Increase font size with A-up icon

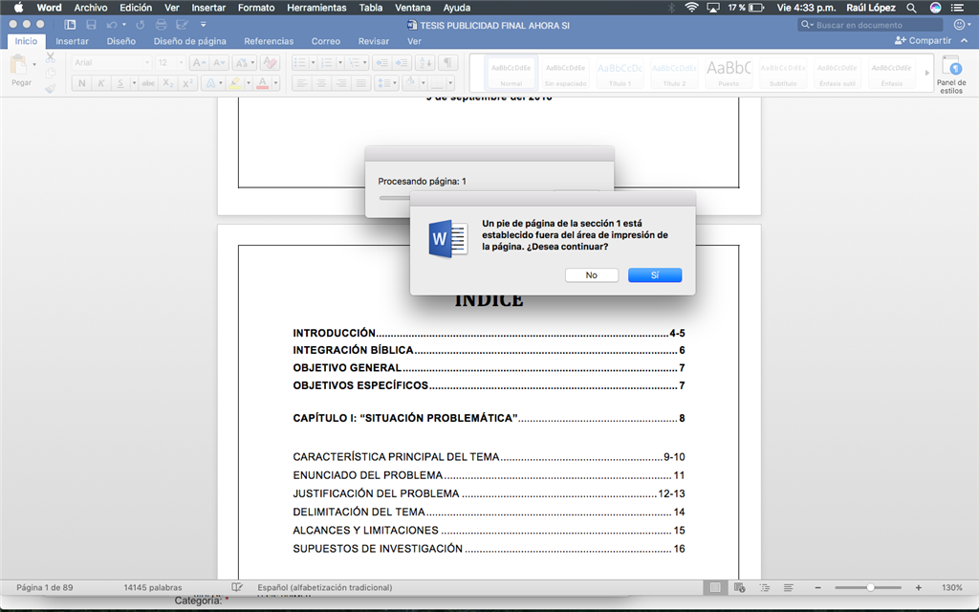(199, 62)
